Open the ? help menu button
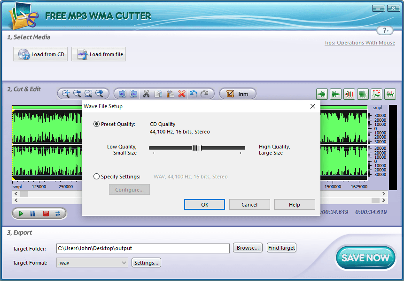Screen dimensions: 404x281 click(385, 30)
